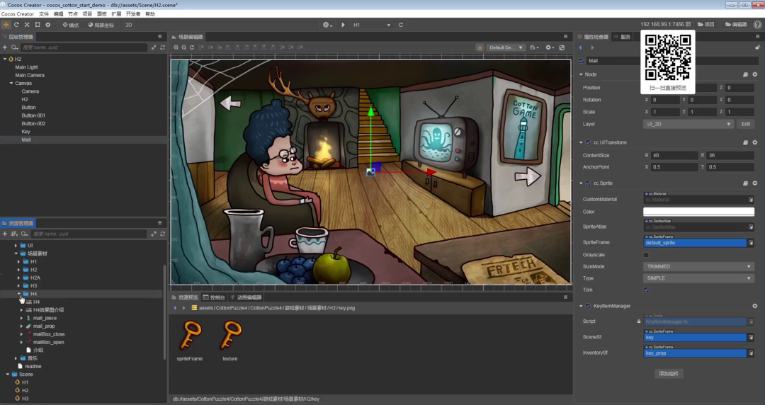Collapse the Canvas node in hierarchy
Viewport: 765px width, 405px height.
11,84
